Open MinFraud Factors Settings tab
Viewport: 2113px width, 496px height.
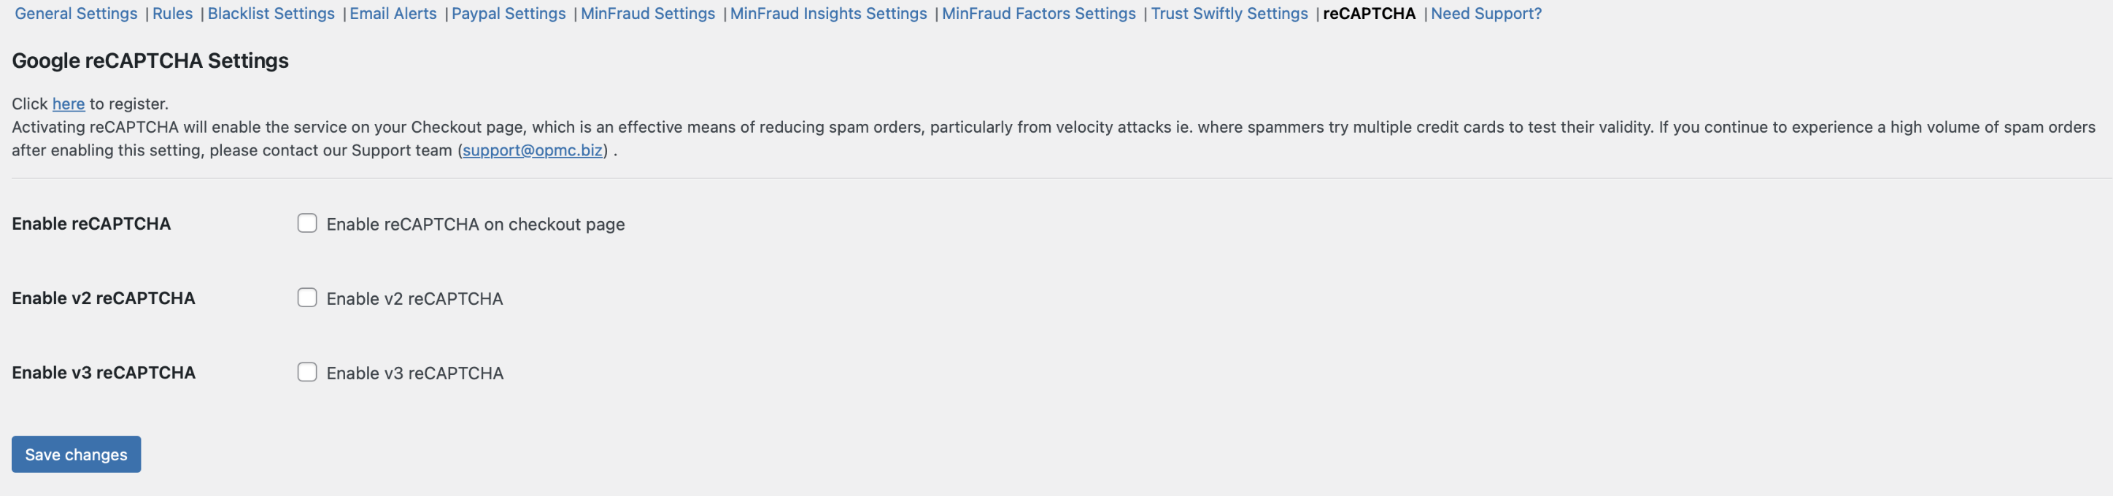[1038, 14]
